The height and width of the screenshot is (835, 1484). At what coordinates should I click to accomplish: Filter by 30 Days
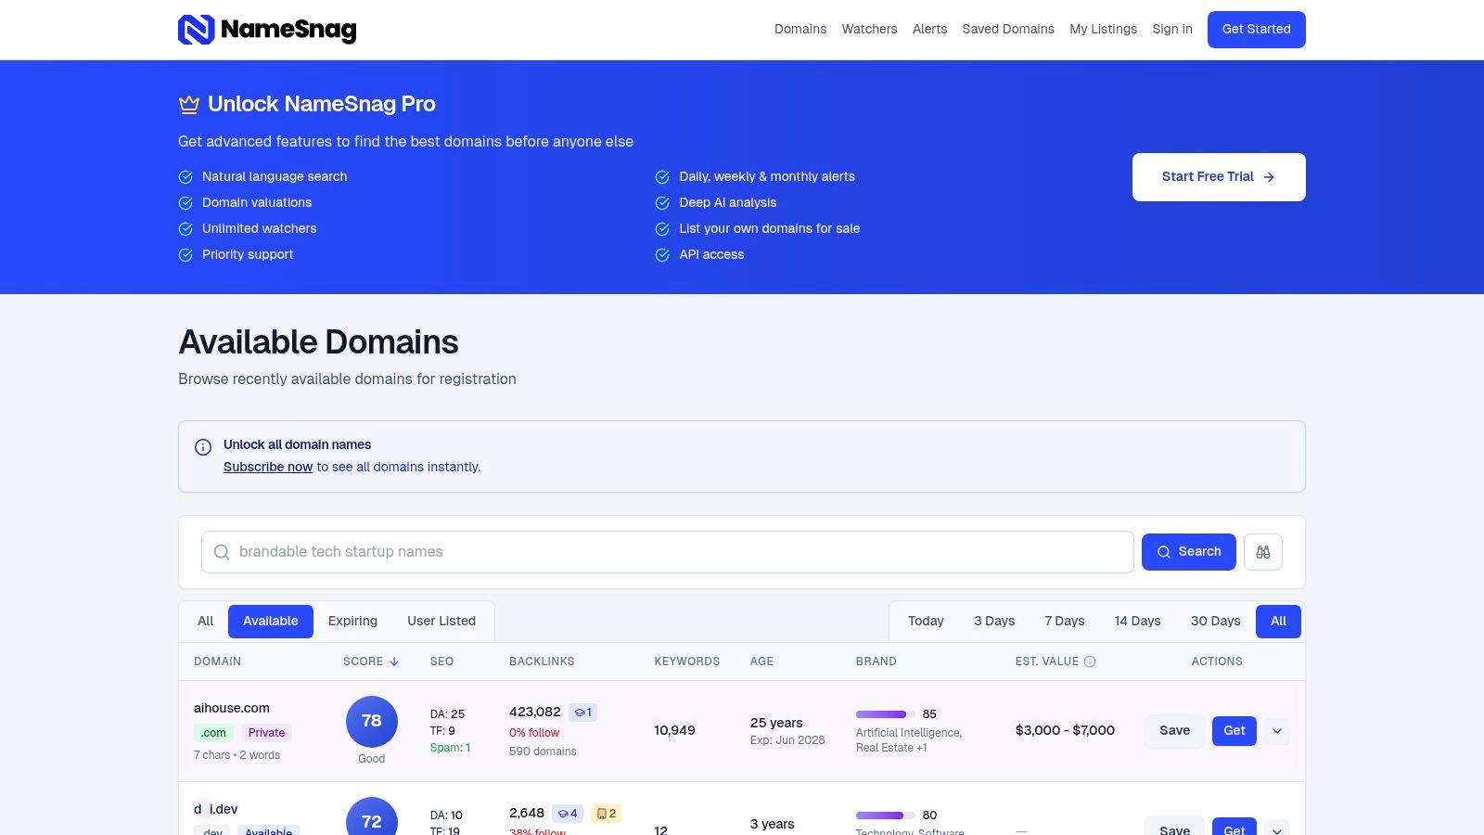point(1215,622)
